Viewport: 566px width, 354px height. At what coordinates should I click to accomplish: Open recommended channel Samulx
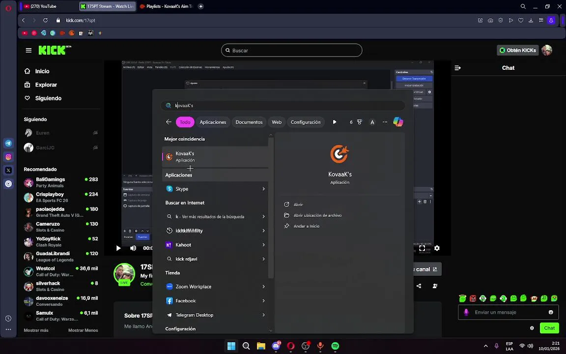pyautogui.click(x=60, y=316)
